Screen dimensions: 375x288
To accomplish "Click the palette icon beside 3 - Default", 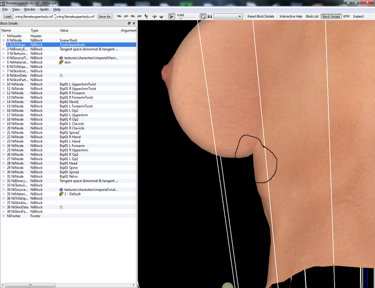I will coord(61,194).
